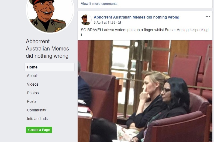The image size is (214, 142).
Task: Click the post caption text about Larissa Waters
Action: point(145,32)
